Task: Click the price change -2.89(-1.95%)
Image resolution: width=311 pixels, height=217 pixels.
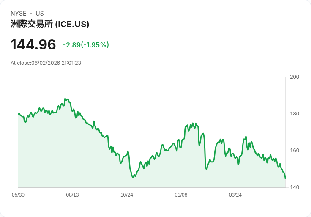Action: pos(86,45)
